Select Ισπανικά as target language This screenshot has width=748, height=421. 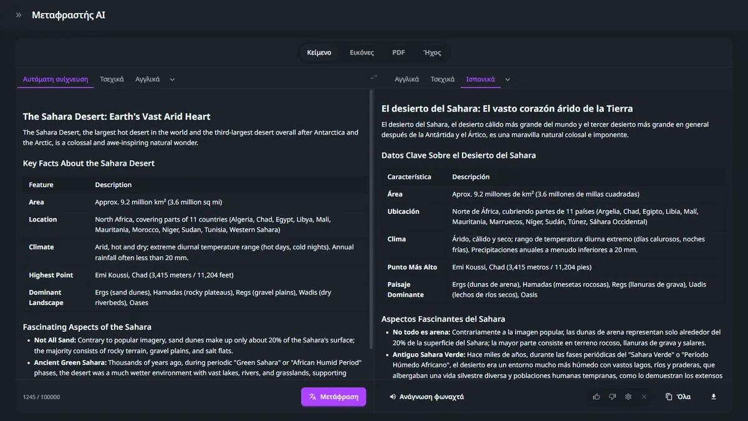point(481,79)
